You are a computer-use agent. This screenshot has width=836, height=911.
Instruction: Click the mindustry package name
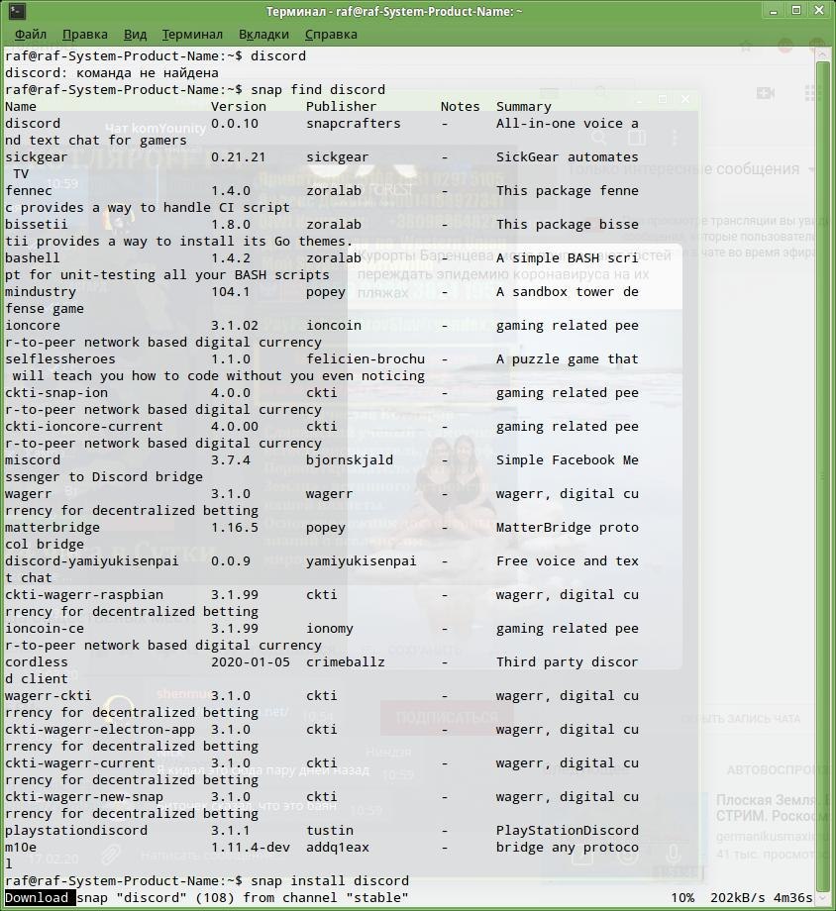pos(40,292)
